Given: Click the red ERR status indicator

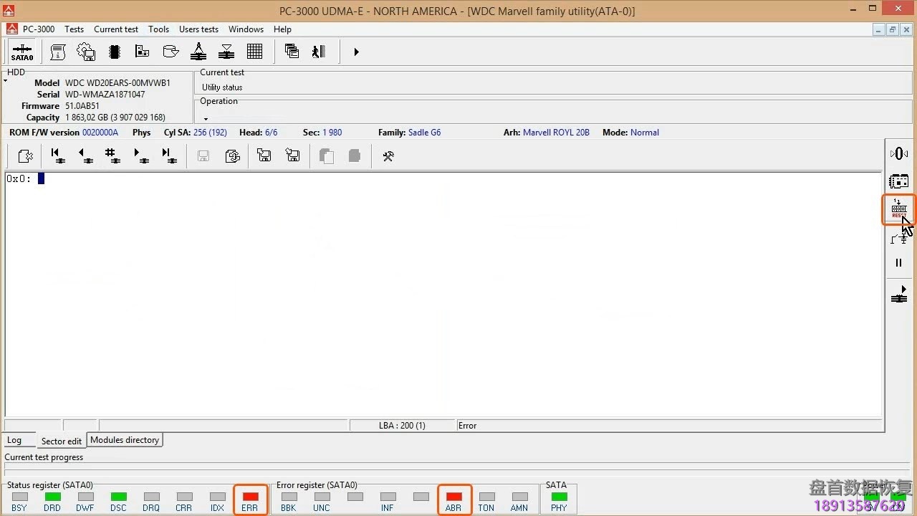Looking at the screenshot, I should (x=250, y=497).
